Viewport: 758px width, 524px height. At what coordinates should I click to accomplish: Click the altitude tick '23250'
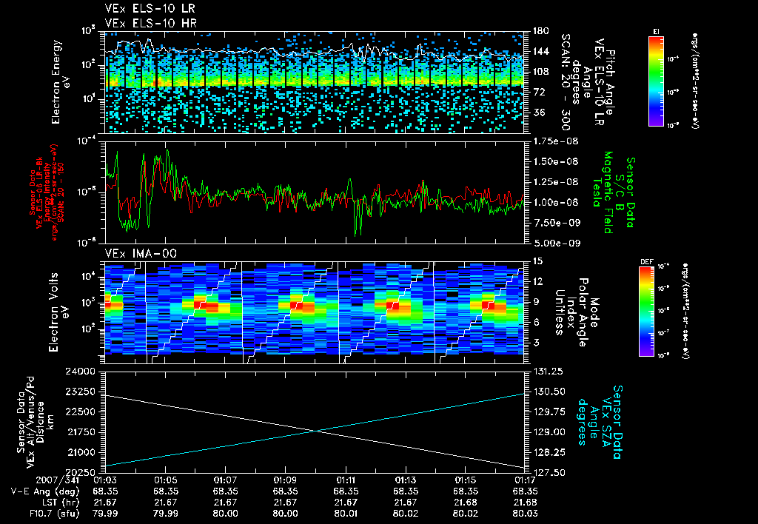click(x=80, y=392)
